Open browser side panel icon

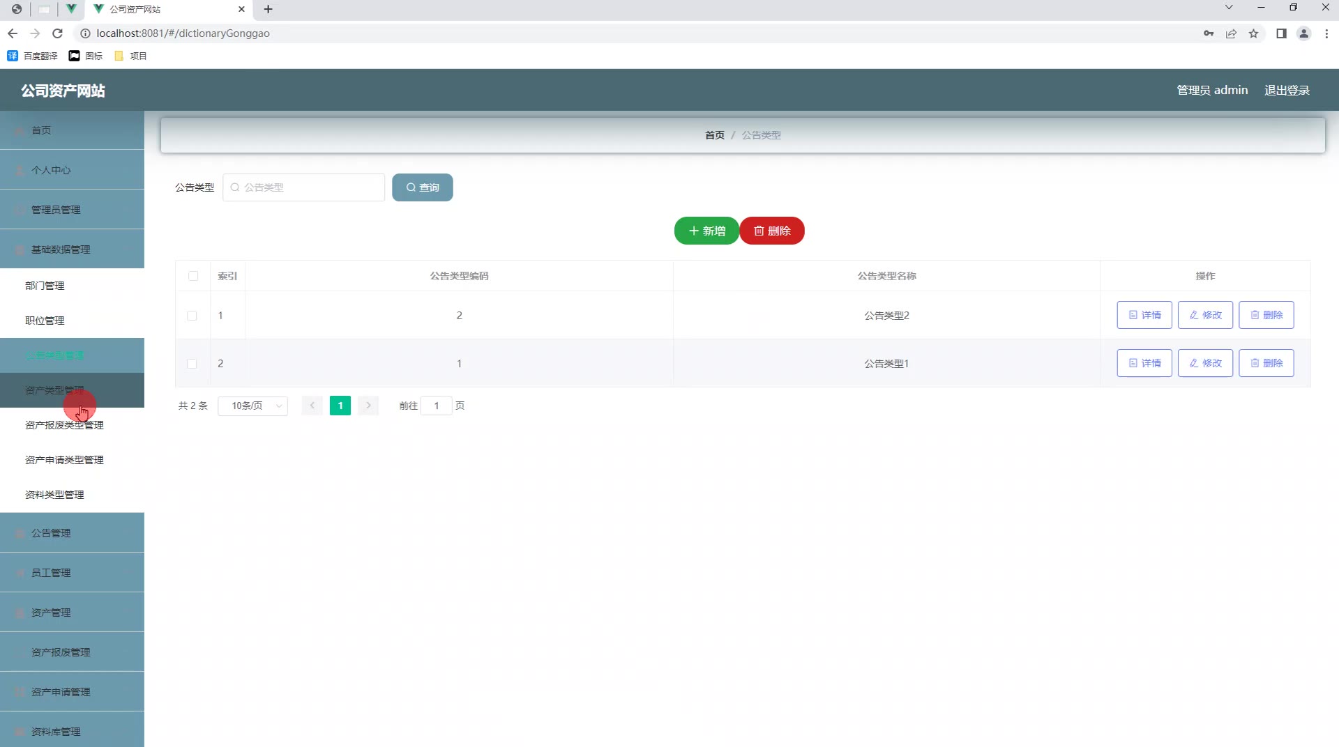pos(1281,33)
